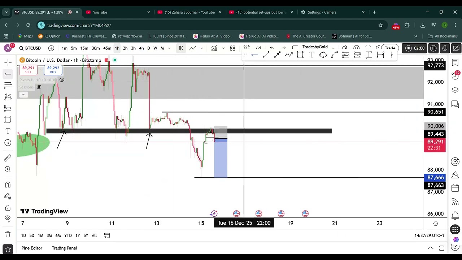Open the watchlist panel icon on right sidebar
Viewport: 462px width, 260px height.
click(x=455, y=63)
